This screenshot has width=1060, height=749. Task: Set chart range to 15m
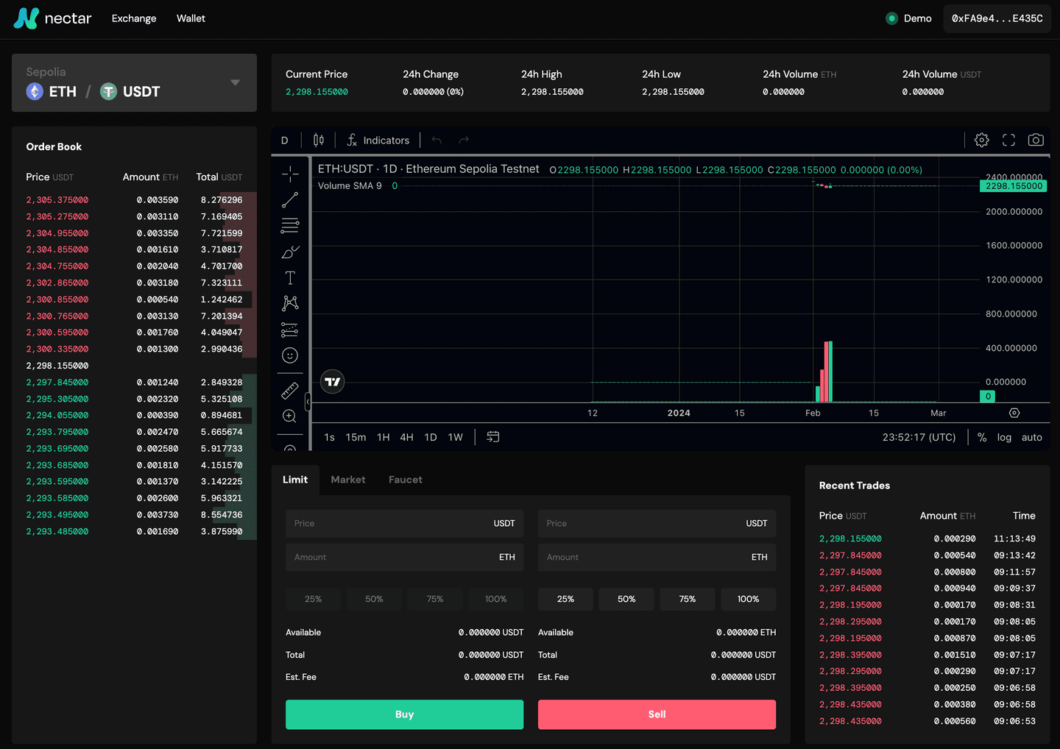click(x=356, y=437)
